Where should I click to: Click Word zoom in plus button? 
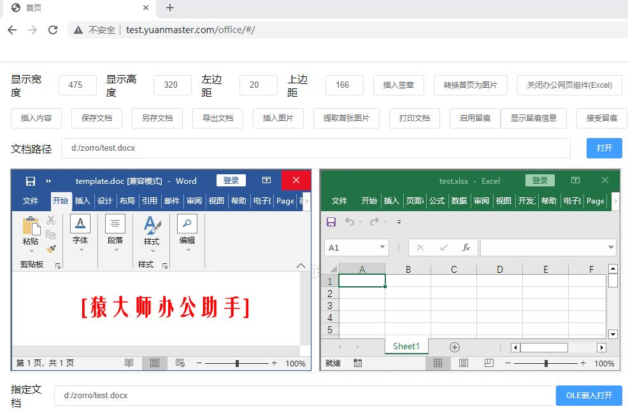tap(275, 363)
